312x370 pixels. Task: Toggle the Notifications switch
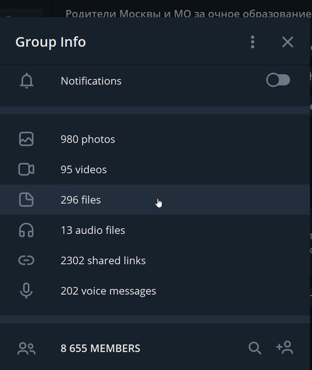pyautogui.click(x=278, y=81)
